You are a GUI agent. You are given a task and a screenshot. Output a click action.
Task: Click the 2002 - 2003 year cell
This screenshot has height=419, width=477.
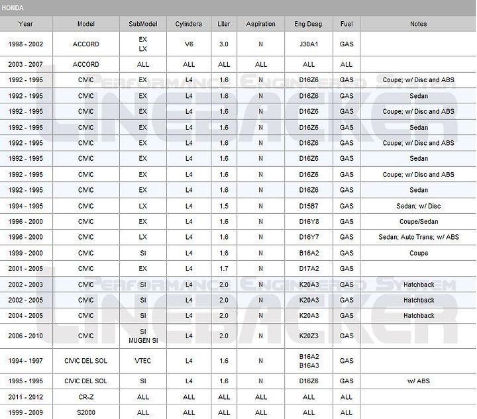pyautogui.click(x=26, y=285)
